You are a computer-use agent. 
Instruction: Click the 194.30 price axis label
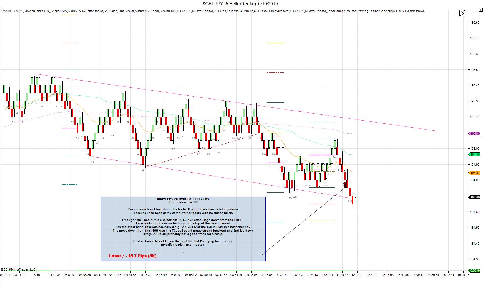pos(474,259)
